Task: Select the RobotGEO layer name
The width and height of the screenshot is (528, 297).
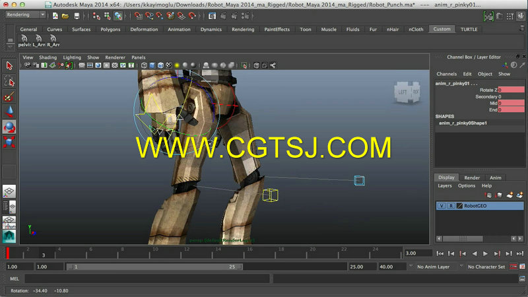Action: tap(475, 206)
